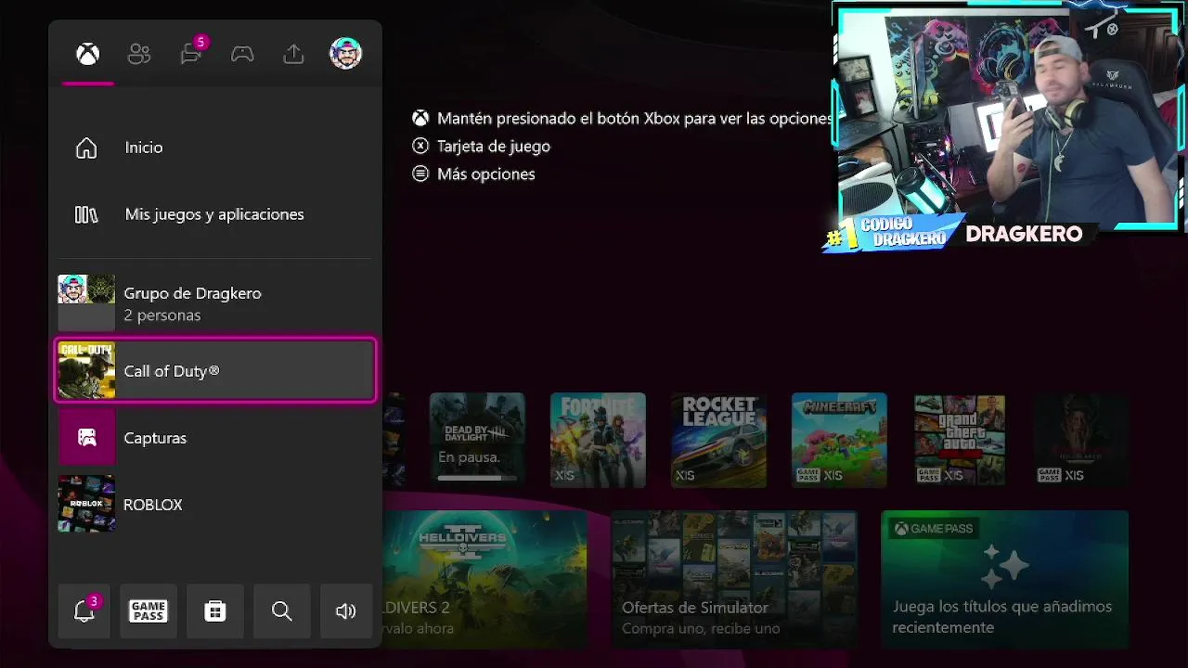
Task: Open the Xbox home tab in guide
Action: point(87,54)
